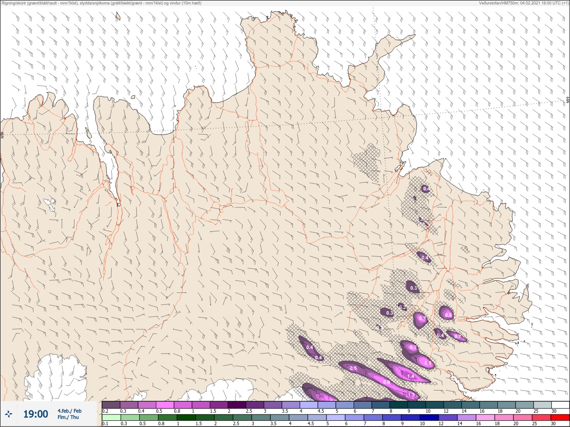Click the lower legend's '12' scale label
The image size is (570, 427).
(442, 424)
